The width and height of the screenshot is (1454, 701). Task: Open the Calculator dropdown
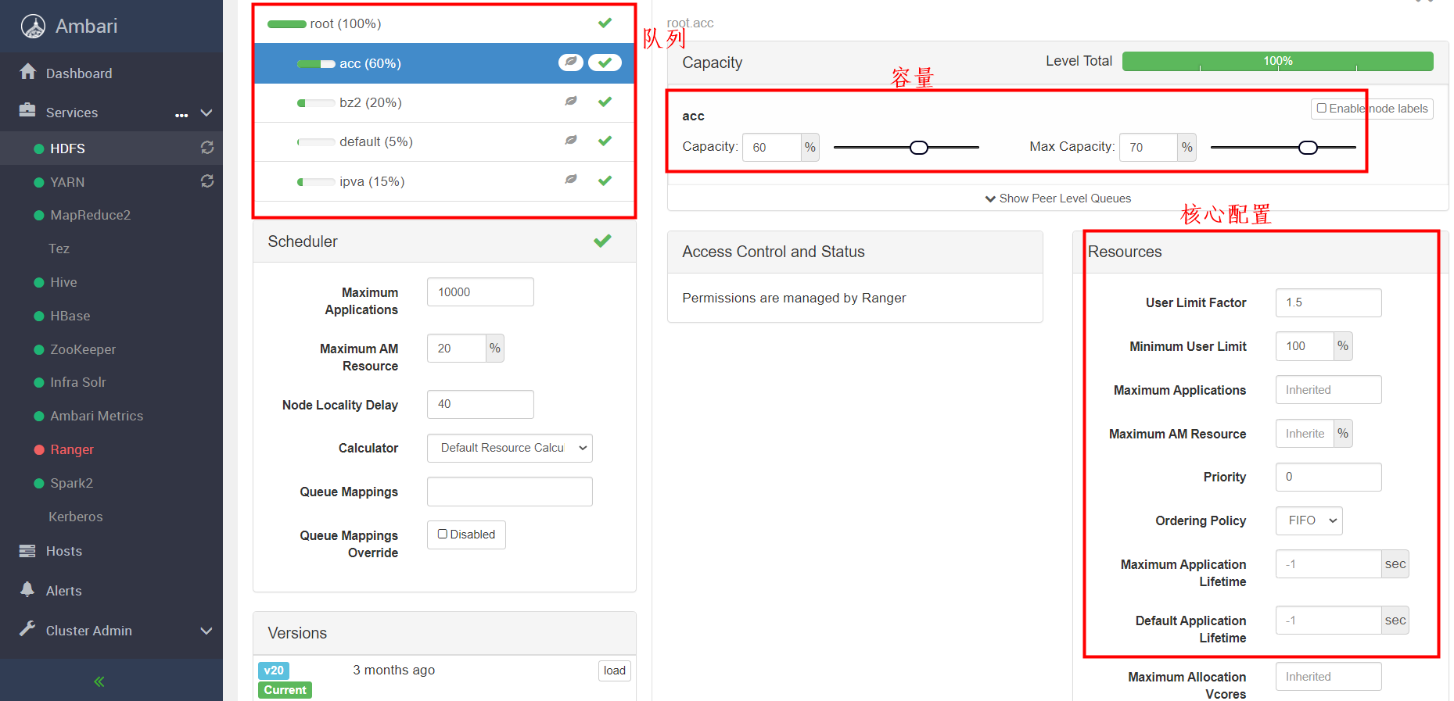(x=510, y=448)
